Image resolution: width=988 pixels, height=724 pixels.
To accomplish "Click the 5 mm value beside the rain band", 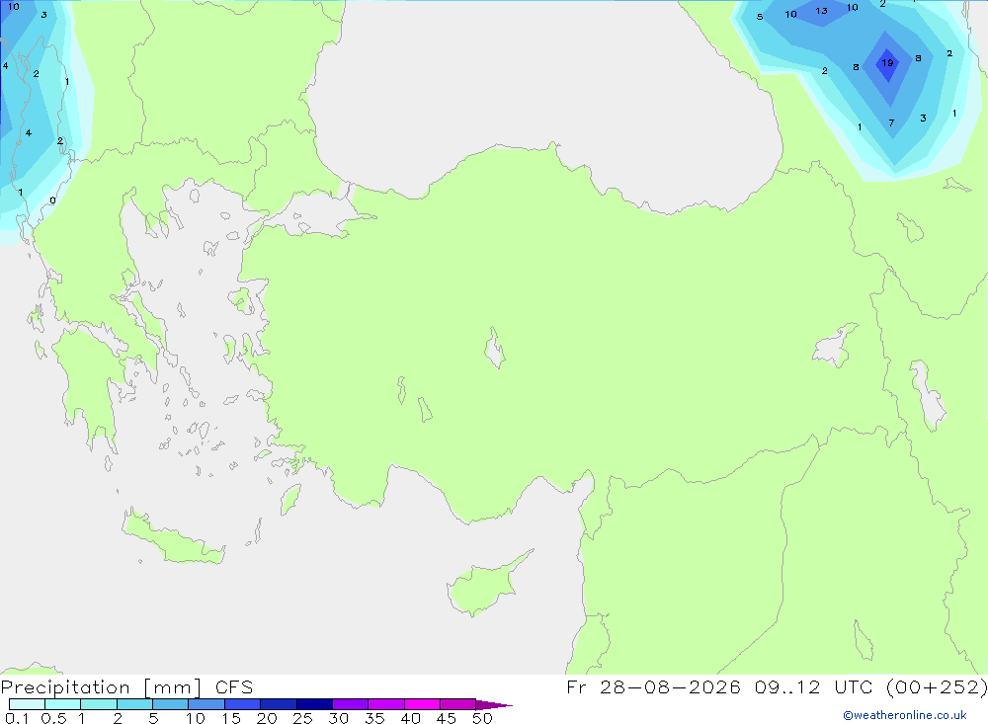I will pos(759,17).
